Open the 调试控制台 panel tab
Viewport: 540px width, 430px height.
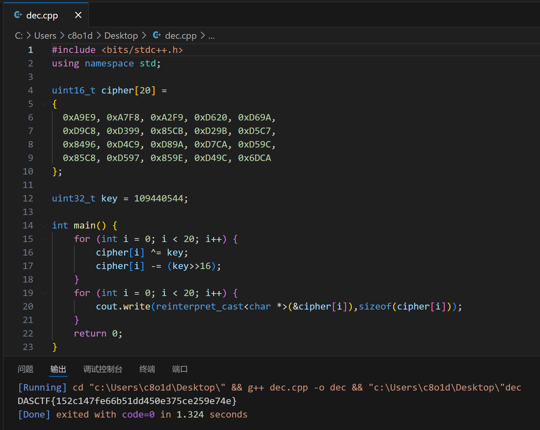point(103,369)
